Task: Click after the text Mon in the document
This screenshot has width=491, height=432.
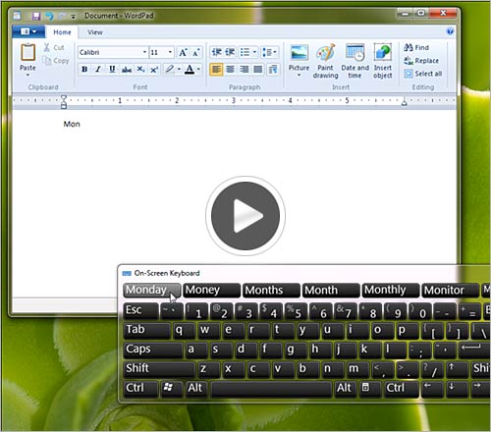Action: coord(81,124)
